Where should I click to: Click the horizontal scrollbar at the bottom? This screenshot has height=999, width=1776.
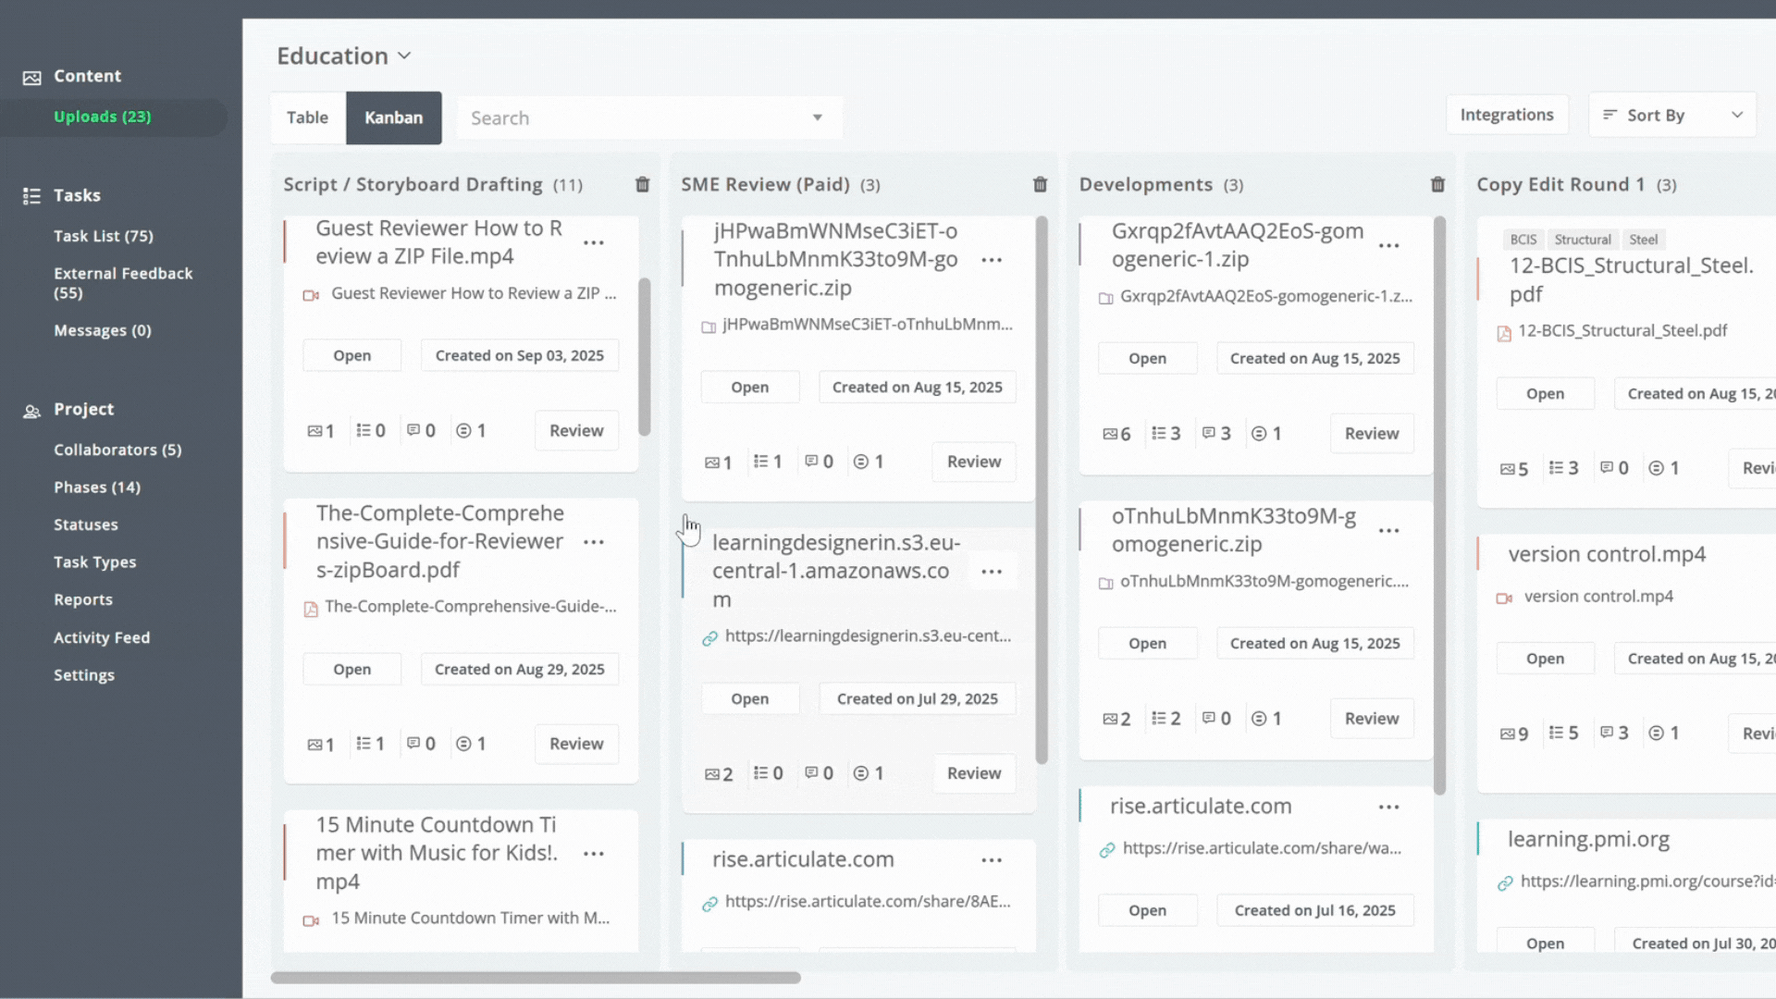[536, 978]
